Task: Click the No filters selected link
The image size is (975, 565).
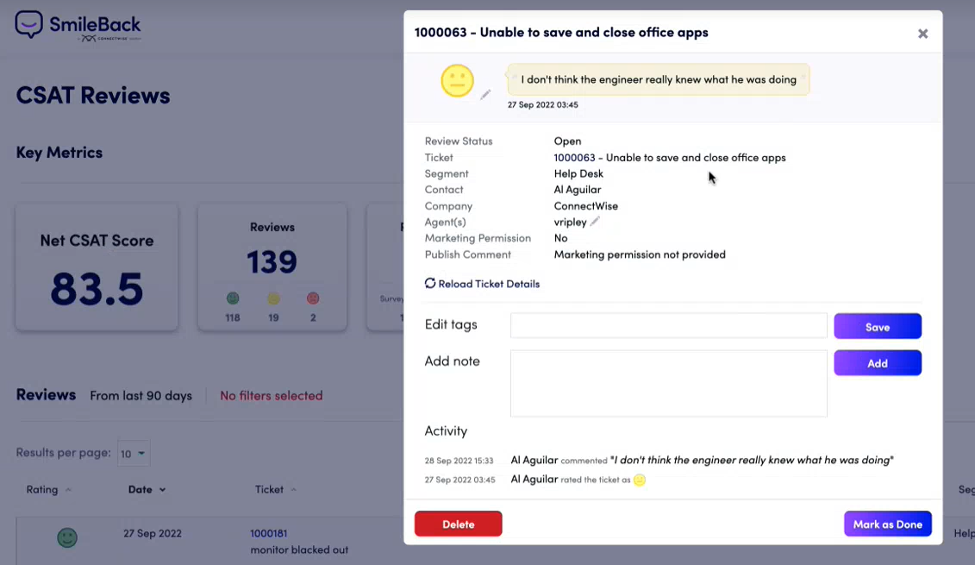Action: 271,396
